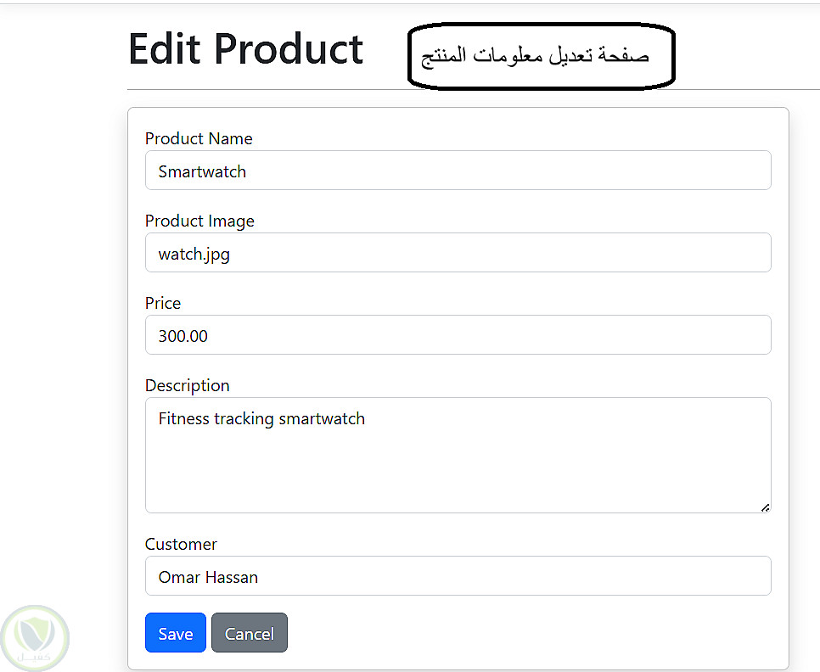Focus the Customer input field
The image size is (820, 672).
pos(458,576)
